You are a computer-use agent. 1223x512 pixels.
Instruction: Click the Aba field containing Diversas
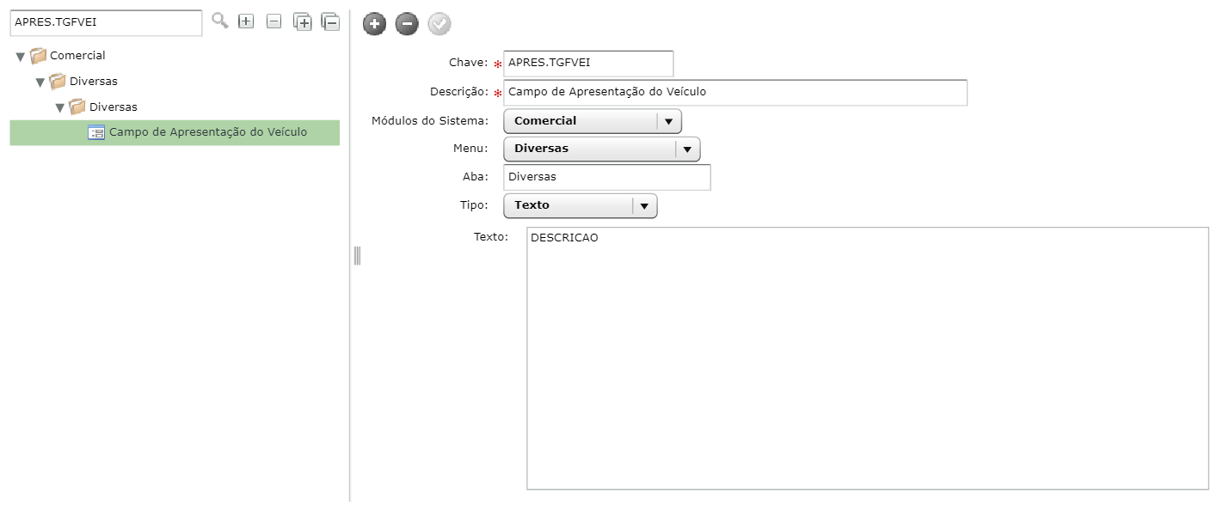coord(607,177)
